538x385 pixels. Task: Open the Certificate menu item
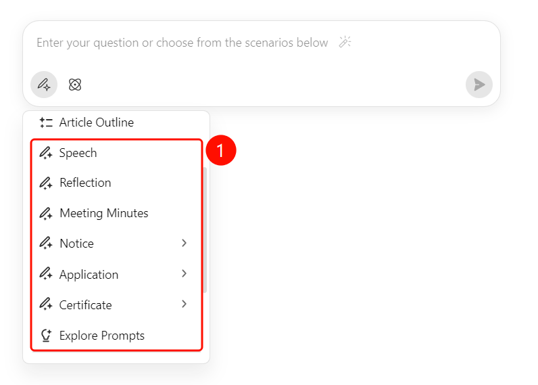[116, 305]
